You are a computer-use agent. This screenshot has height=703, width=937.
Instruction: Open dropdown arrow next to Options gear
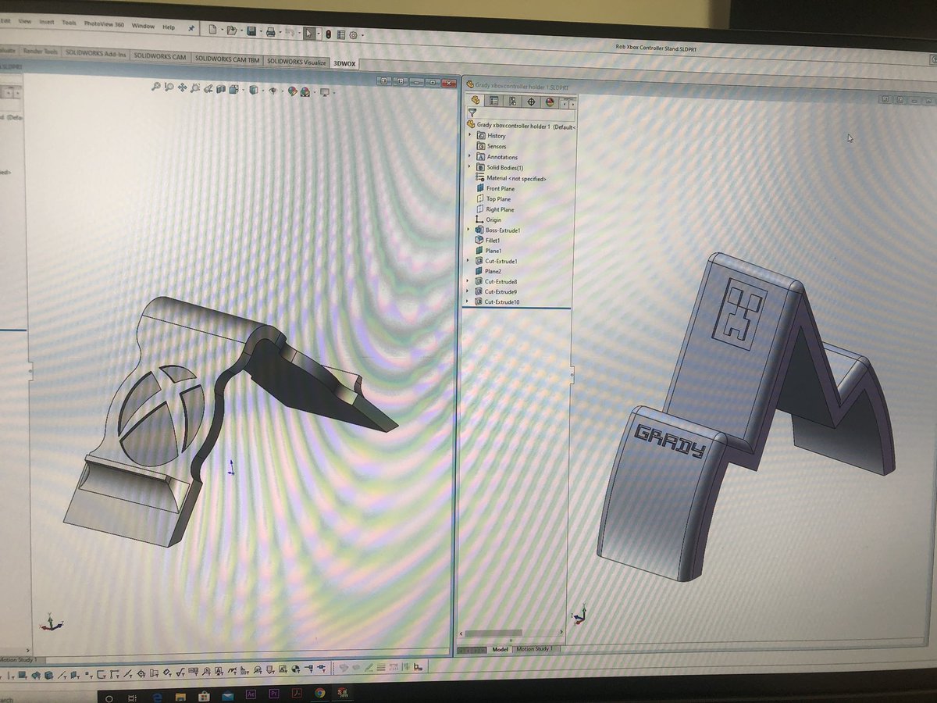[x=362, y=35]
